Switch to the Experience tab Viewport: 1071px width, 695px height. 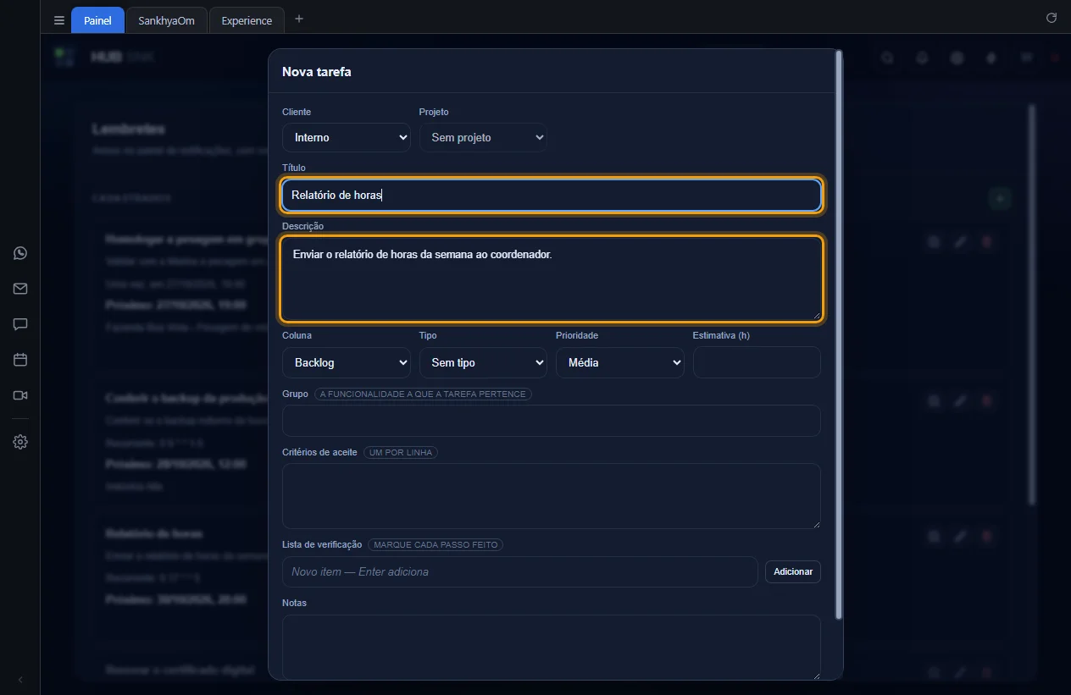pos(247,20)
